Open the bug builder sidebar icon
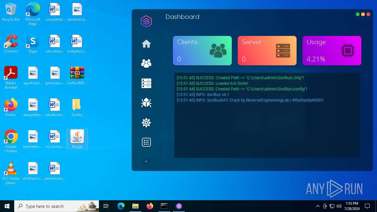377x212 pixels. pos(146,103)
